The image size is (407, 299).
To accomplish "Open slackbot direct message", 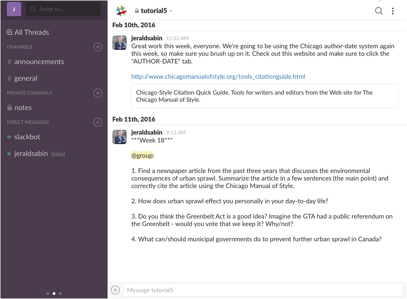I will (x=27, y=137).
